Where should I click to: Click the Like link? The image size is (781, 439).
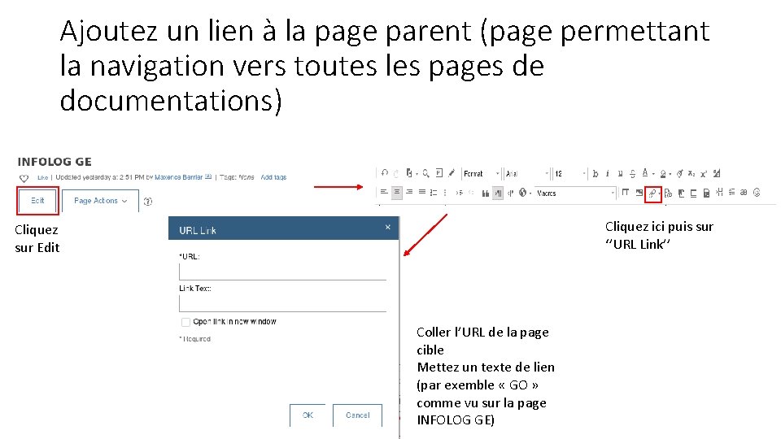click(43, 177)
